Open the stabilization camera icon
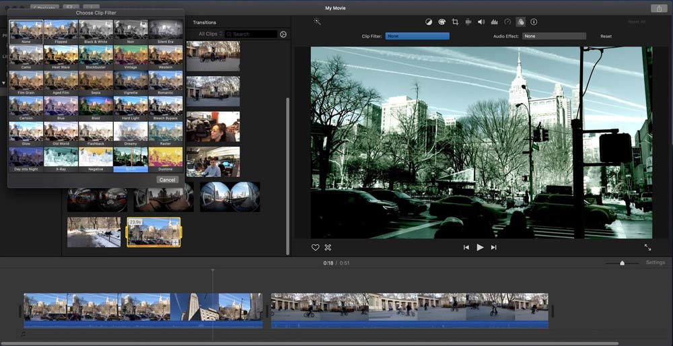The height and width of the screenshot is (346, 673). tap(468, 22)
